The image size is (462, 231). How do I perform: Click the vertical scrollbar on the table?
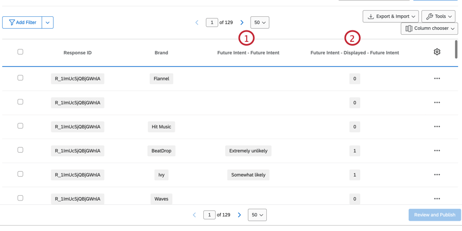click(x=456, y=49)
